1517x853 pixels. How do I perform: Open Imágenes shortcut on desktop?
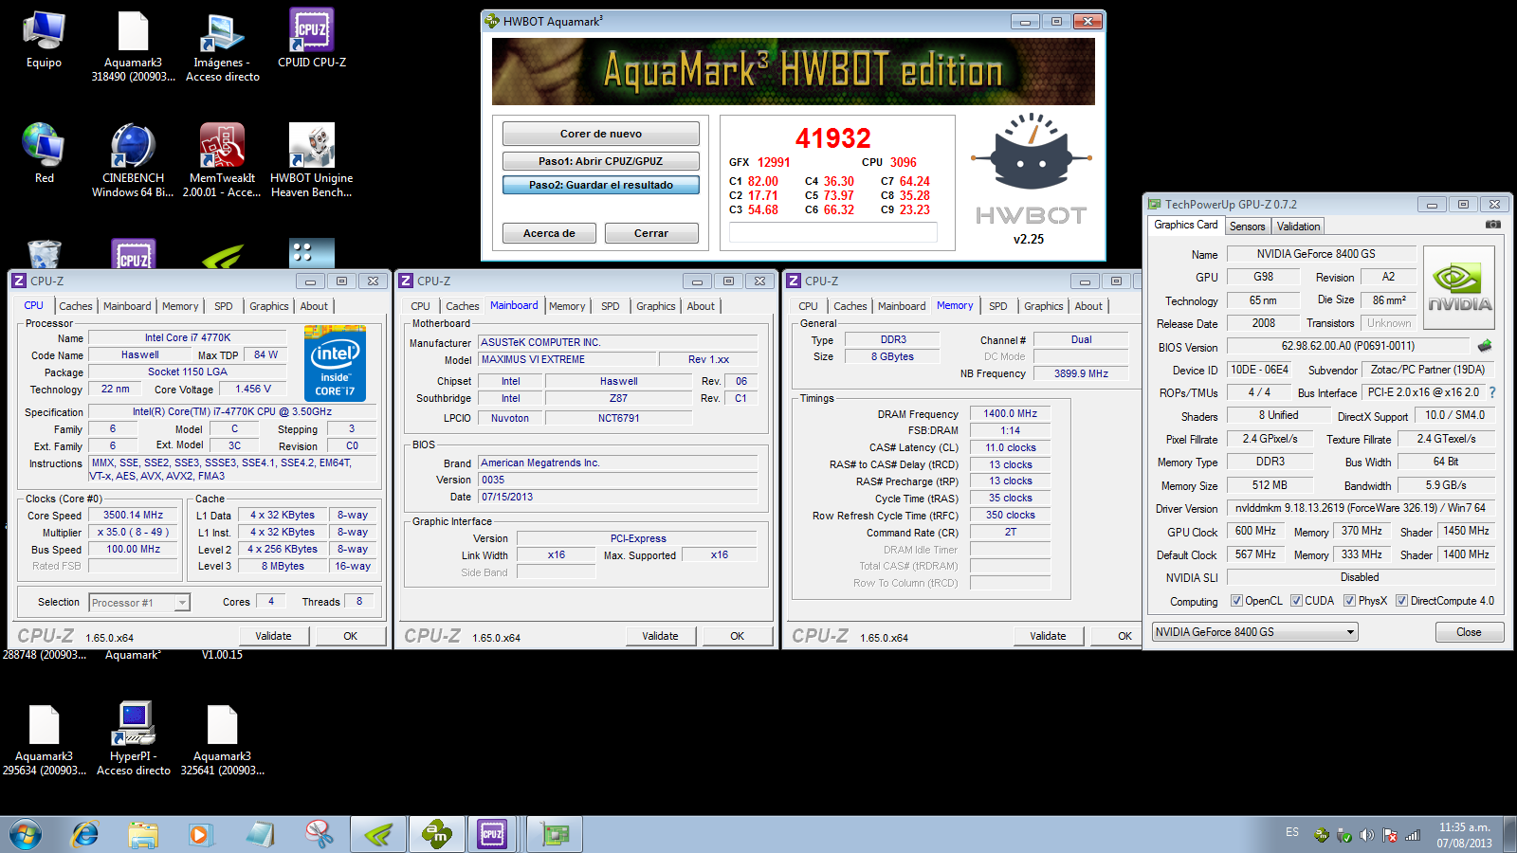[x=223, y=45]
